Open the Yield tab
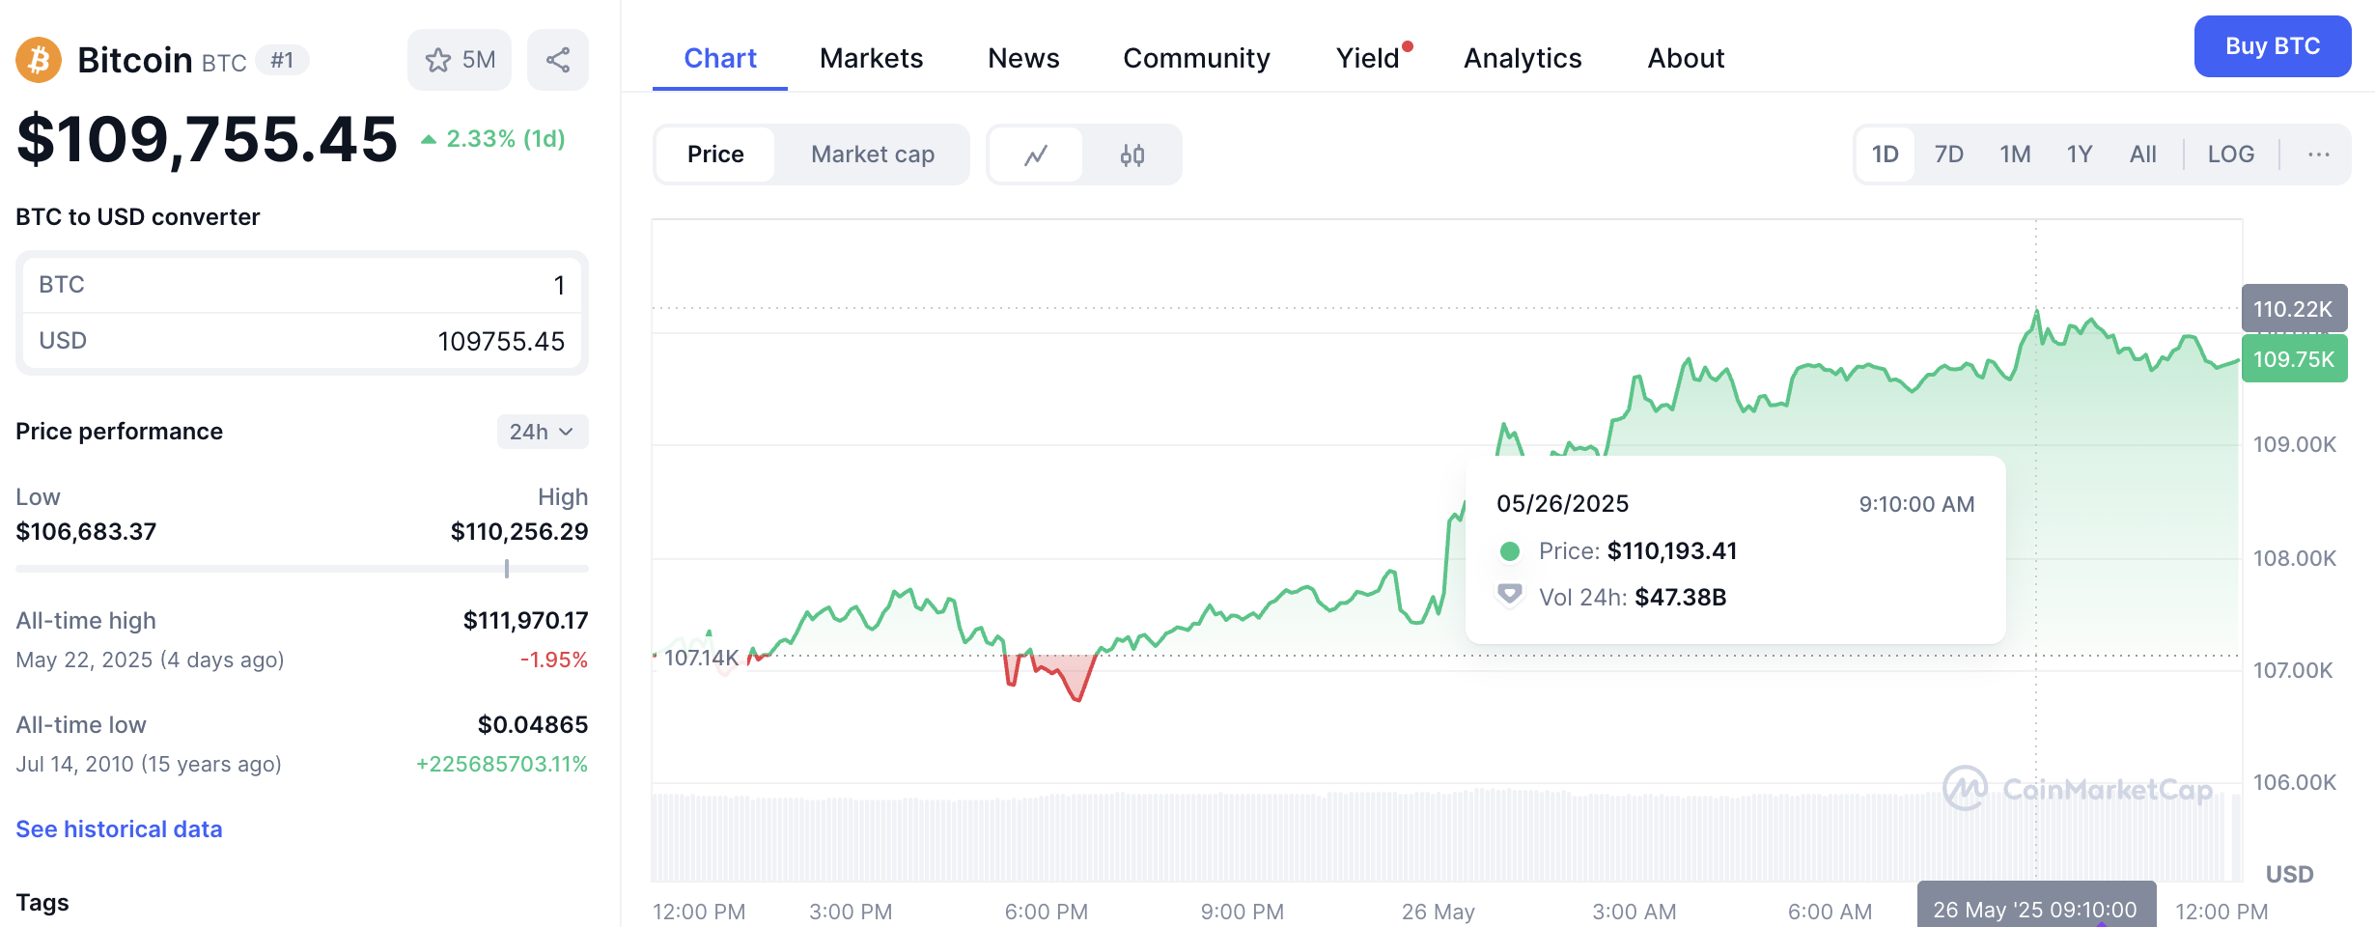 pyautogui.click(x=1368, y=58)
